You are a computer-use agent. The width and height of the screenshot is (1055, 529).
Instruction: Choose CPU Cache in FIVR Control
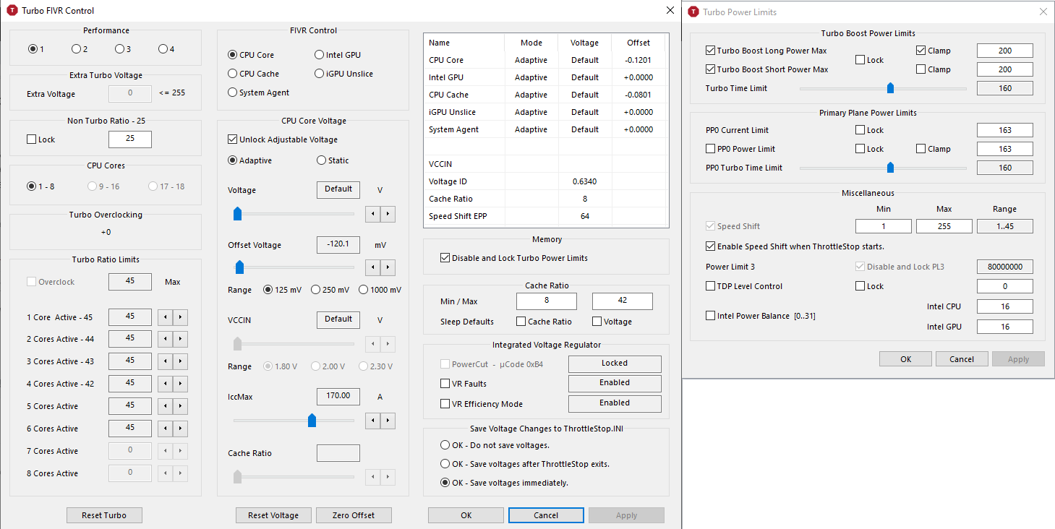[x=253, y=74]
